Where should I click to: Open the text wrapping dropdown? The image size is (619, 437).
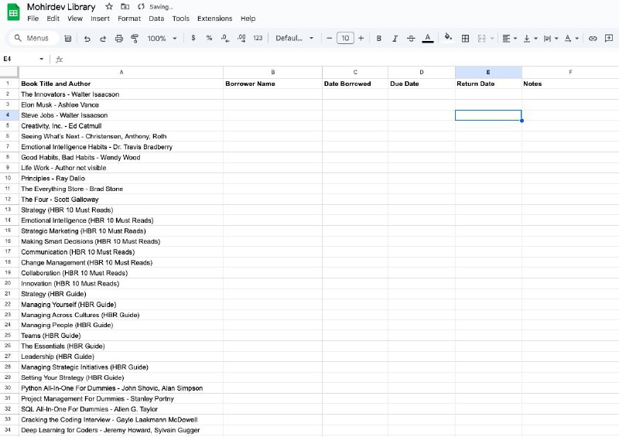pos(550,39)
